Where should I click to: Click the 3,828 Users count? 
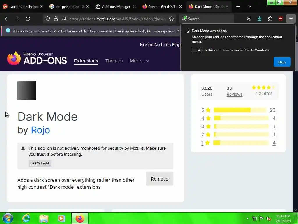[x=207, y=88]
